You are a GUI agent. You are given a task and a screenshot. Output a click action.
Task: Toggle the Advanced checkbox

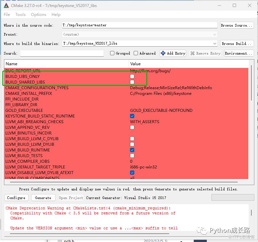136,53
